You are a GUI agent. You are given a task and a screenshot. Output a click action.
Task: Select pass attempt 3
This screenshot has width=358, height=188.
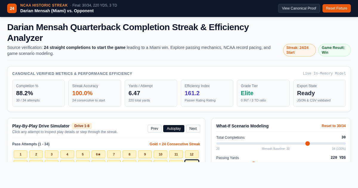(x=52, y=154)
